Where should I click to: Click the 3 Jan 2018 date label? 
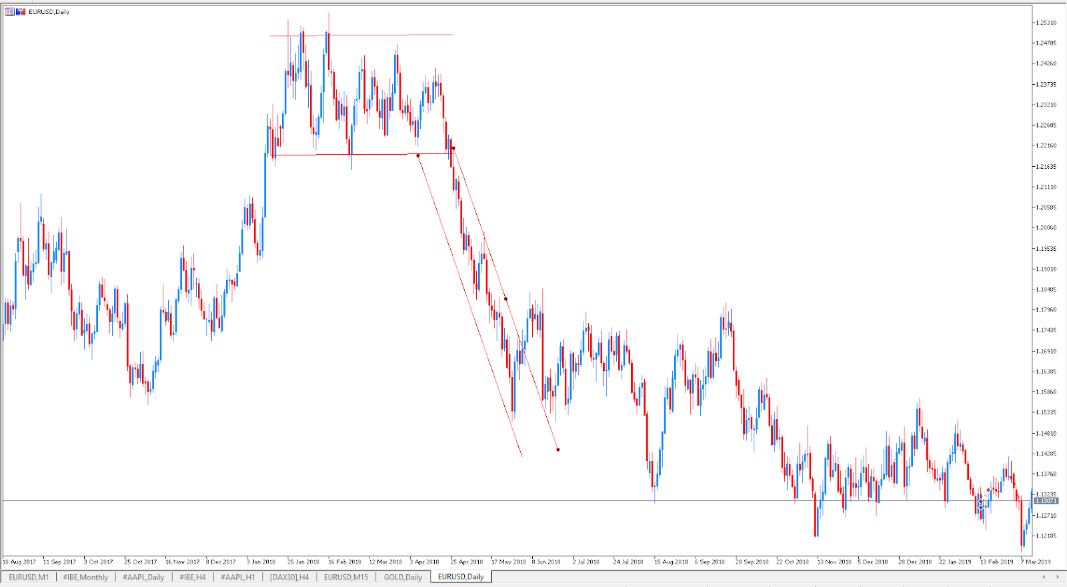261,562
